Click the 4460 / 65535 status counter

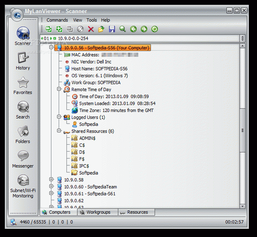point(33,222)
